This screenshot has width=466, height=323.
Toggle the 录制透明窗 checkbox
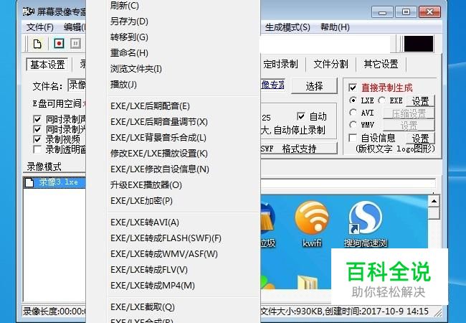pos(37,149)
